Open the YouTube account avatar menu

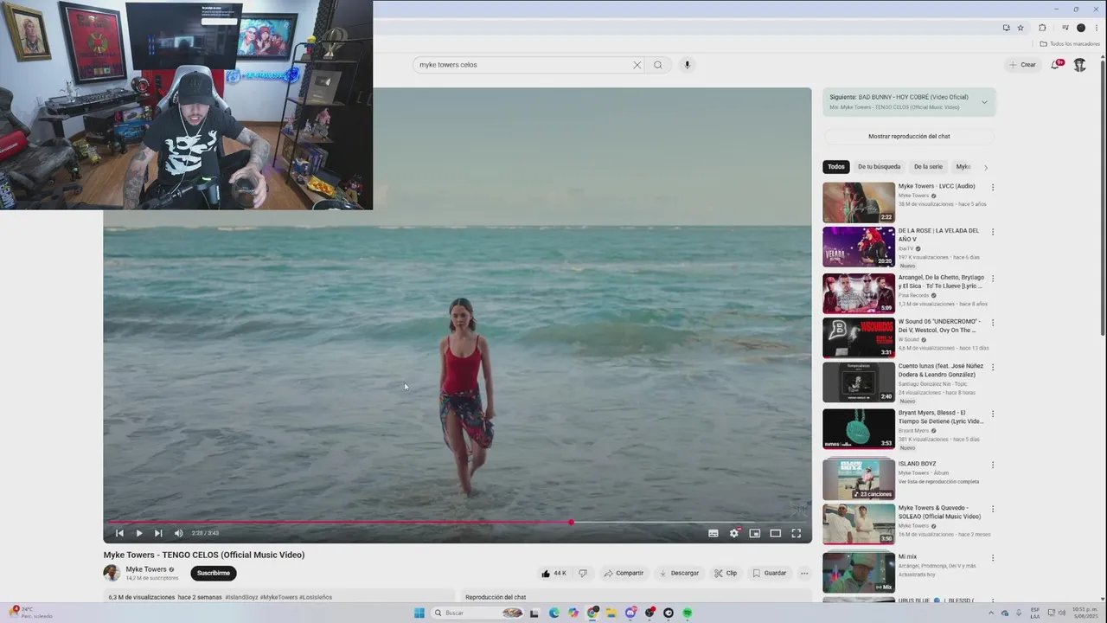(1079, 65)
